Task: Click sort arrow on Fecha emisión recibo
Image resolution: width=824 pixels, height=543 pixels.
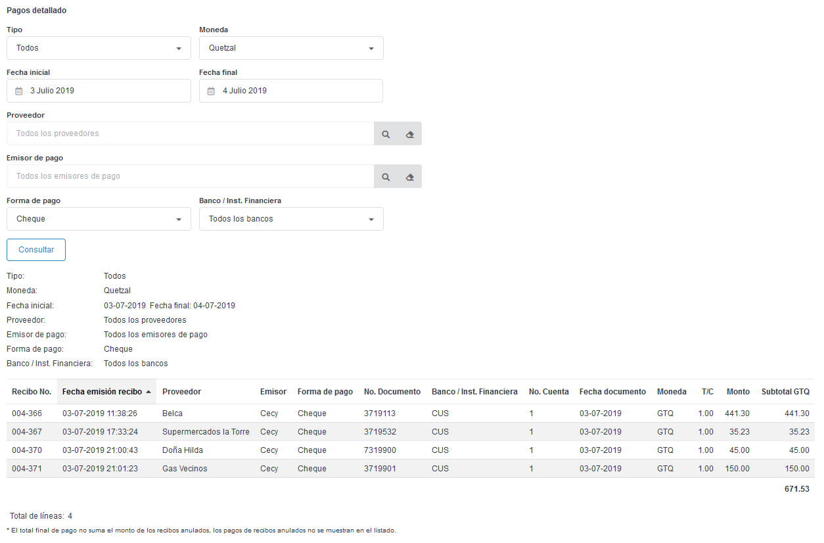Action: tap(149, 392)
